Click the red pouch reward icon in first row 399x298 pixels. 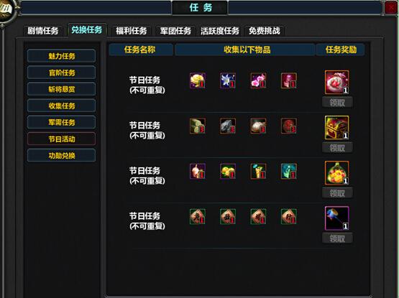tap(336, 83)
